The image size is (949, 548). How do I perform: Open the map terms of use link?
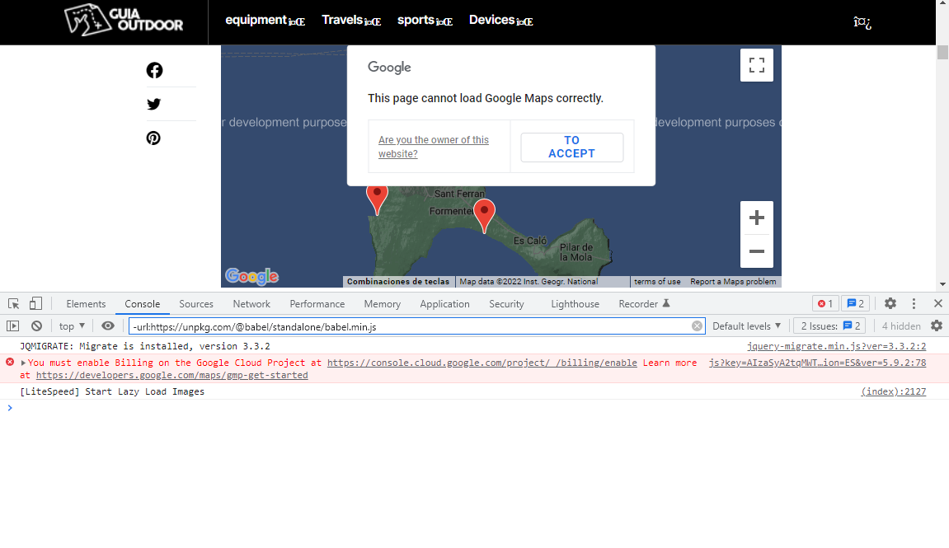(x=657, y=281)
